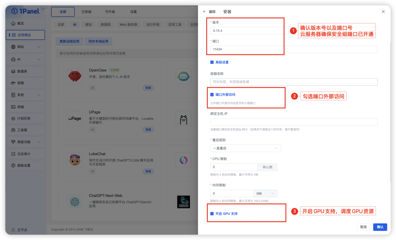Click the 返回 link text
The height and width of the screenshot is (240, 396).
212,12
